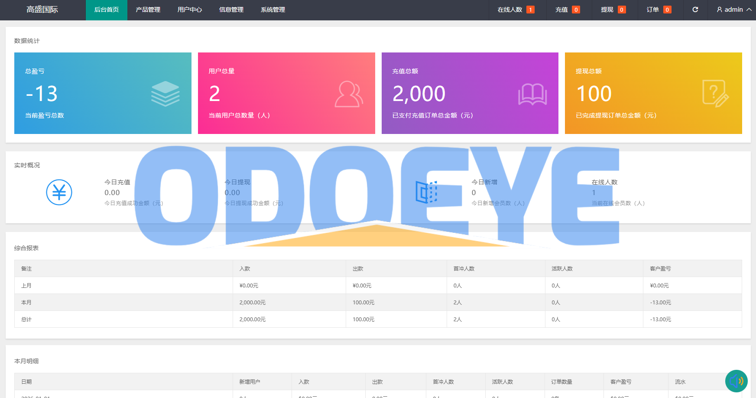Click the question edit icon on 提现总额 card
Screen dimensions: 756x398
point(715,93)
